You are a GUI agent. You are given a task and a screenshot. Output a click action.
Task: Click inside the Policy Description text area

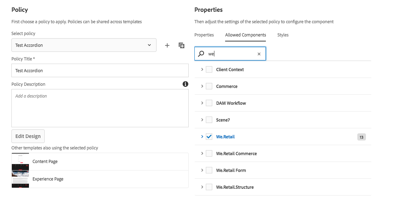[100, 107]
